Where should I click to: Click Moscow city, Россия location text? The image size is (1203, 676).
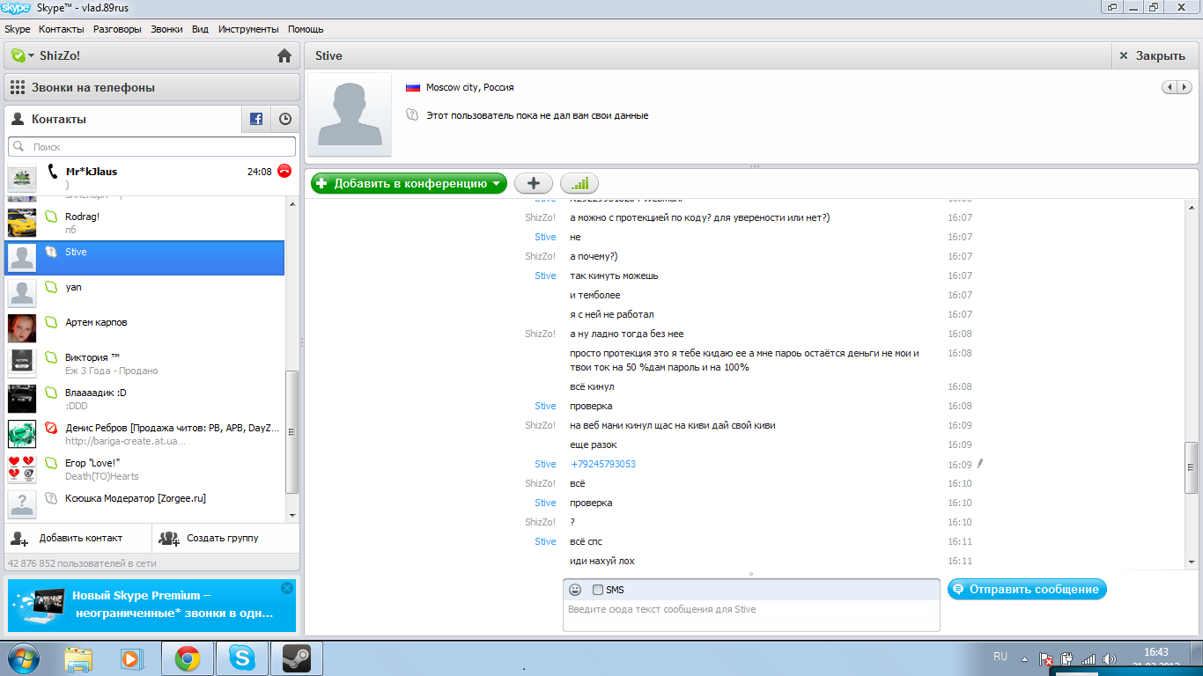point(469,87)
